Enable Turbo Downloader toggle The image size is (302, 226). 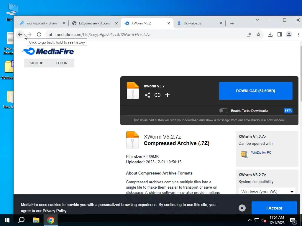pos(224,111)
